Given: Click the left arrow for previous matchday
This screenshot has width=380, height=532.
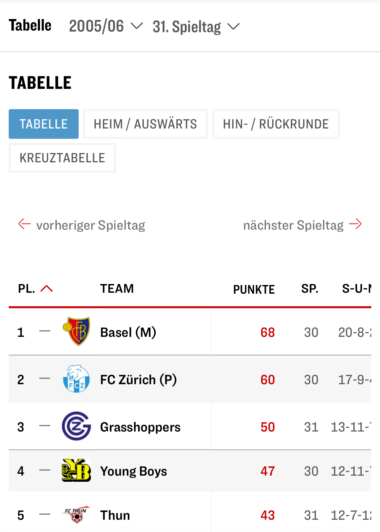Looking at the screenshot, I should click(24, 224).
